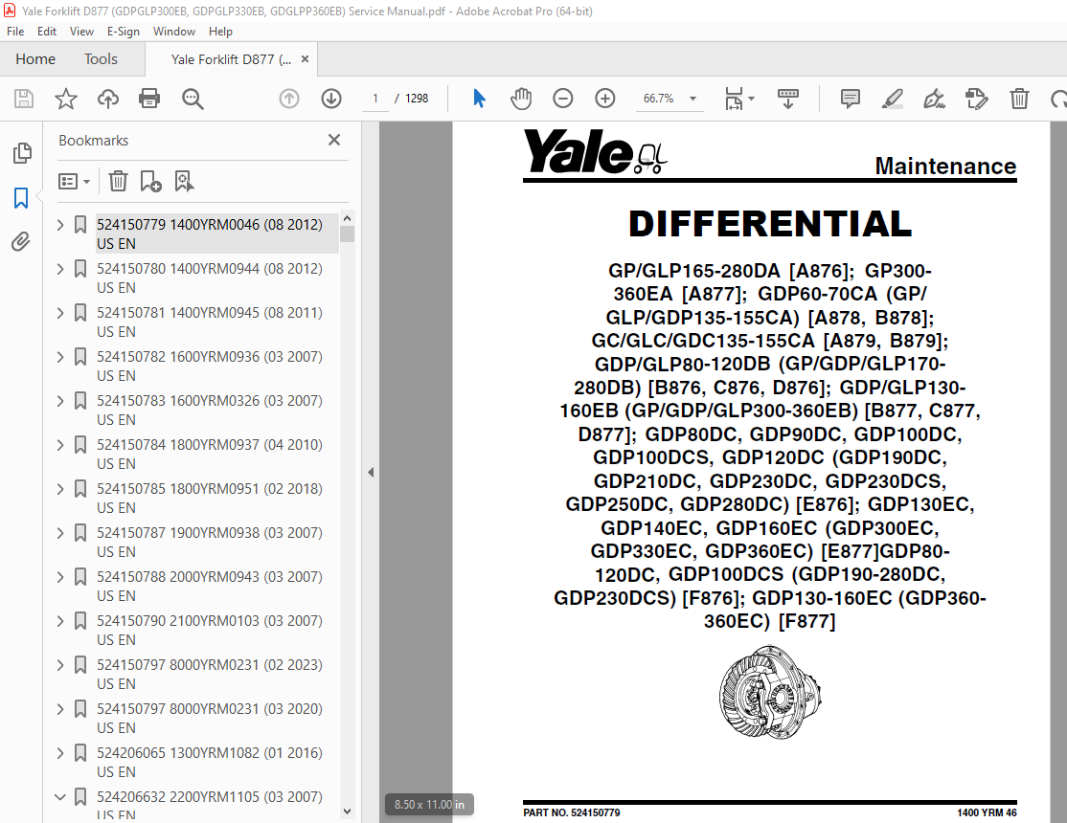Open bookmarks options dropdown menu
Image resolution: width=1067 pixels, height=823 pixels.
[x=74, y=181]
